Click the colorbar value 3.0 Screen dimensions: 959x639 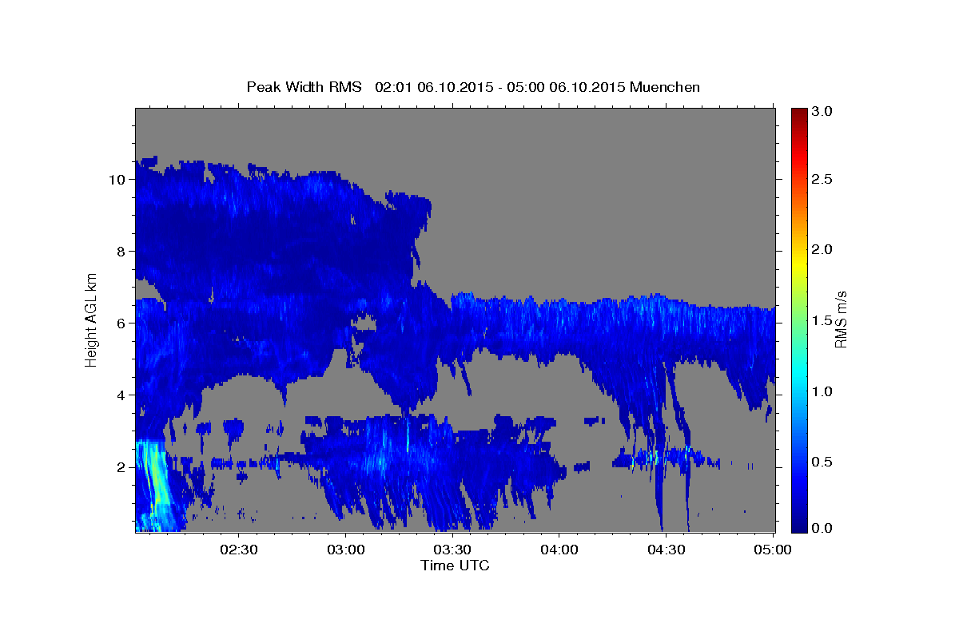pos(823,112)
